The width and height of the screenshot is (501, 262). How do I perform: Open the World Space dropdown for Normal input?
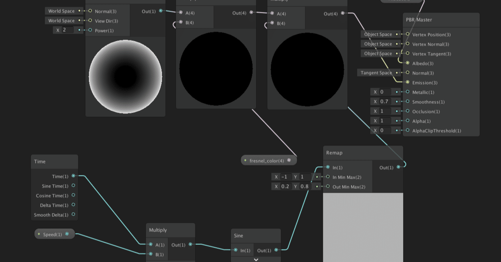click(61, 11)
